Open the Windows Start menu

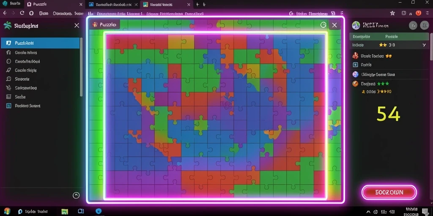[7, 211]
